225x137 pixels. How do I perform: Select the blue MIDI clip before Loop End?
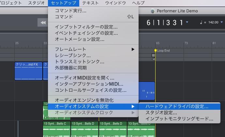[147, 91]
